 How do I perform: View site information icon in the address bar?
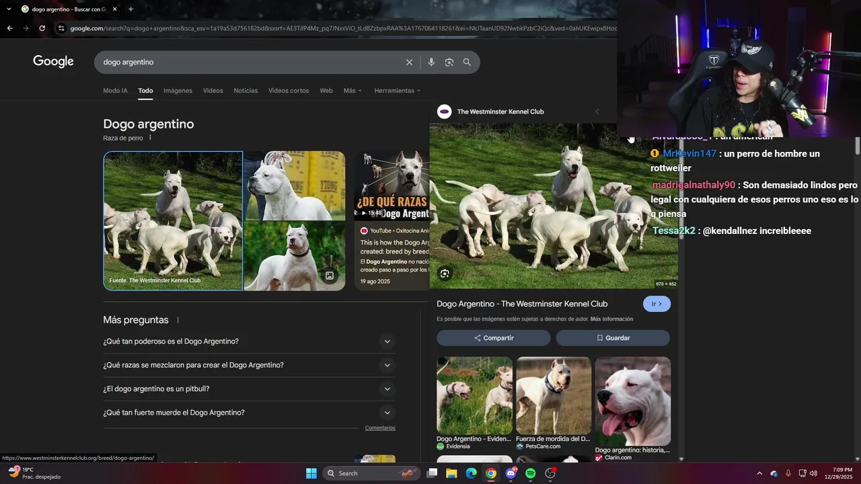(x=61, y=28)
